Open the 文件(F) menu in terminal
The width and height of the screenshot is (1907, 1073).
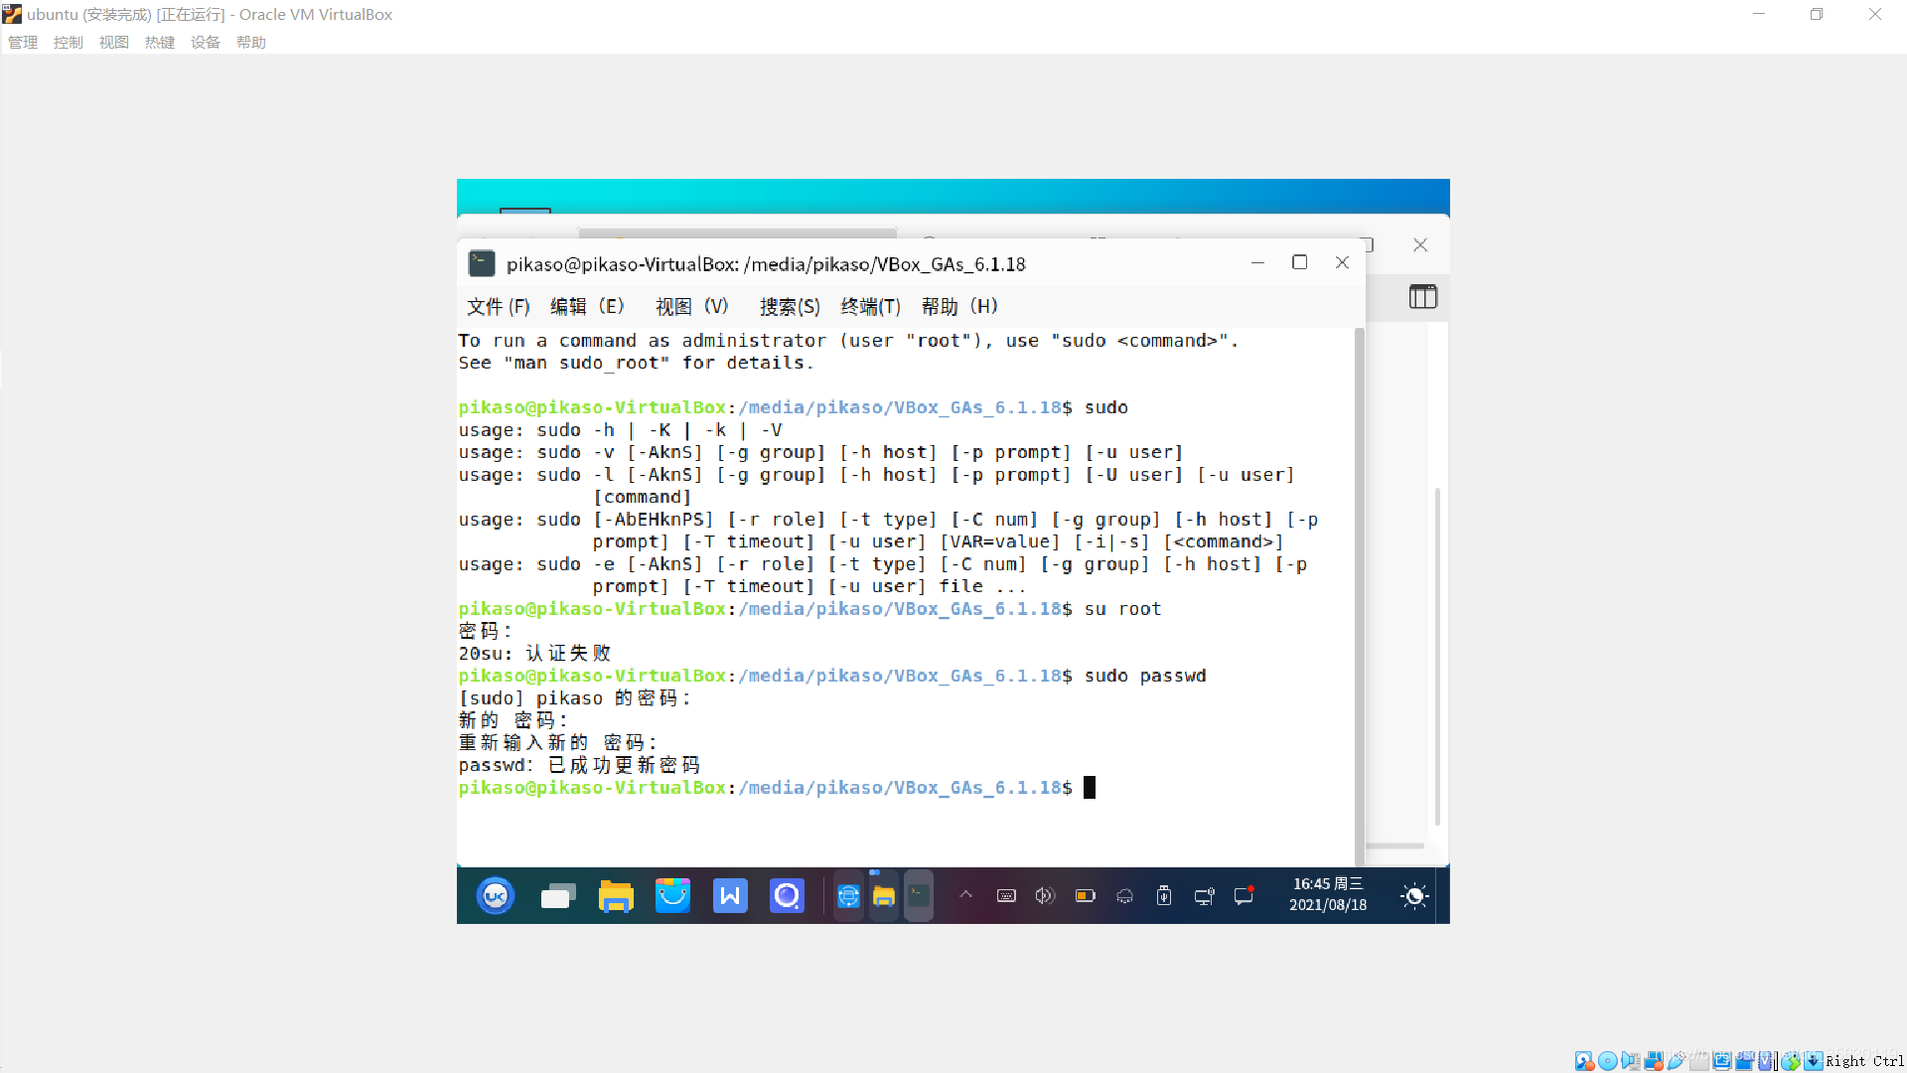(499, 307)
